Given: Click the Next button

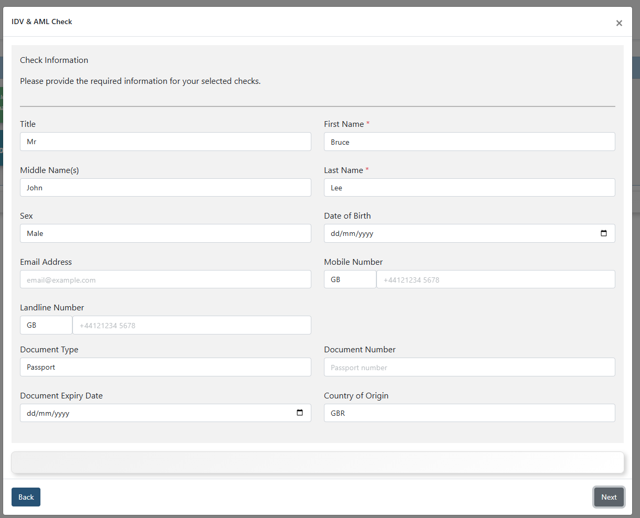Looking at the screenshot, I should pyautogui.click(x=609, y=497).
